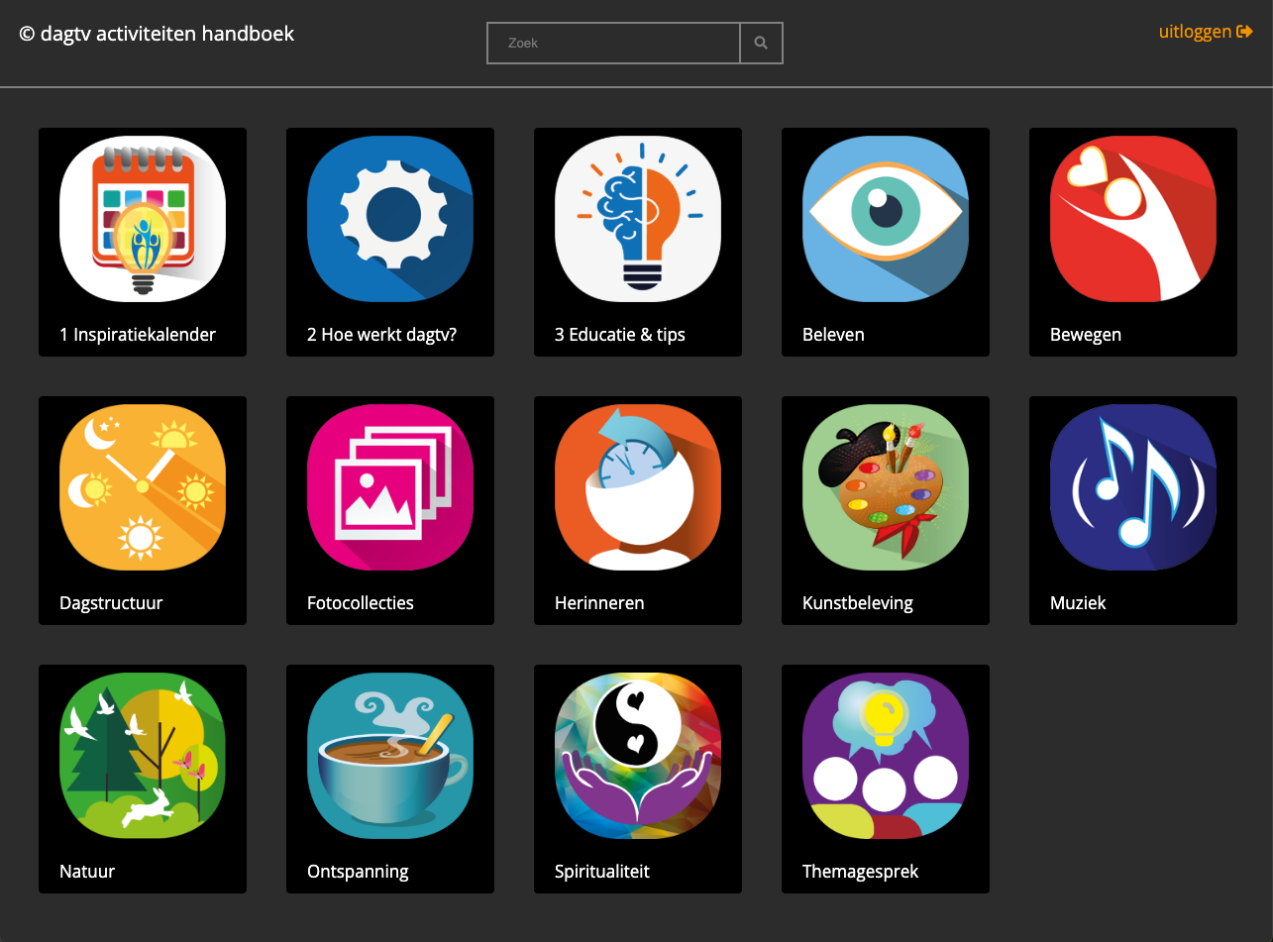Open the Kunstbeleving paint palette icon
The width and height of the screenshot is (1273, 942).
click(886, 487)
